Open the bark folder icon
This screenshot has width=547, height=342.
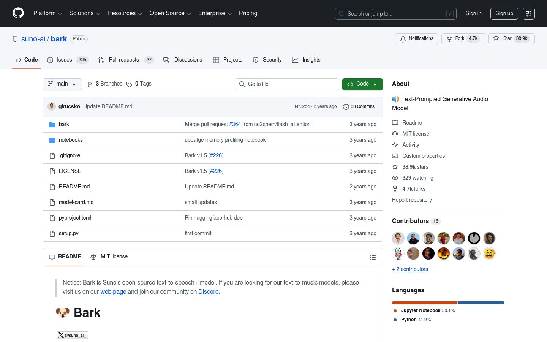[x=52, y=125]
